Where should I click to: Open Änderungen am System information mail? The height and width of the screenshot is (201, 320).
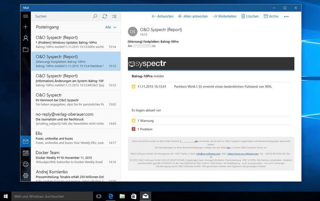76,80
